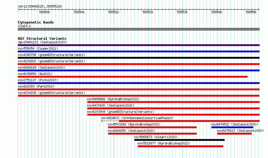Image resolution: width=268 pixels, height=158 pixels.
Task: Open the esv2751107 (Pinto2007) label
Action: point(38,80)
